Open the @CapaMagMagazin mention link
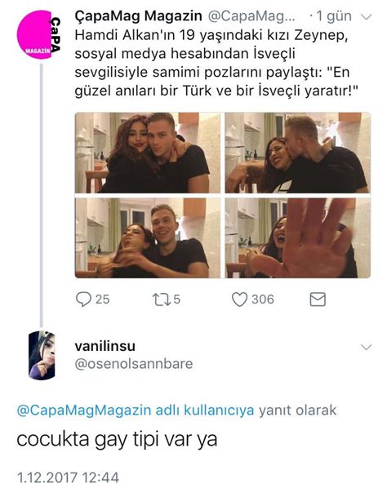 pos(84,410)
